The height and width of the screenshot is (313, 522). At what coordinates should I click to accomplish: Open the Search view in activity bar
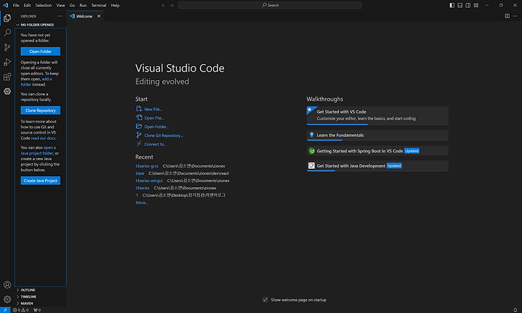[x=7, y=33]
